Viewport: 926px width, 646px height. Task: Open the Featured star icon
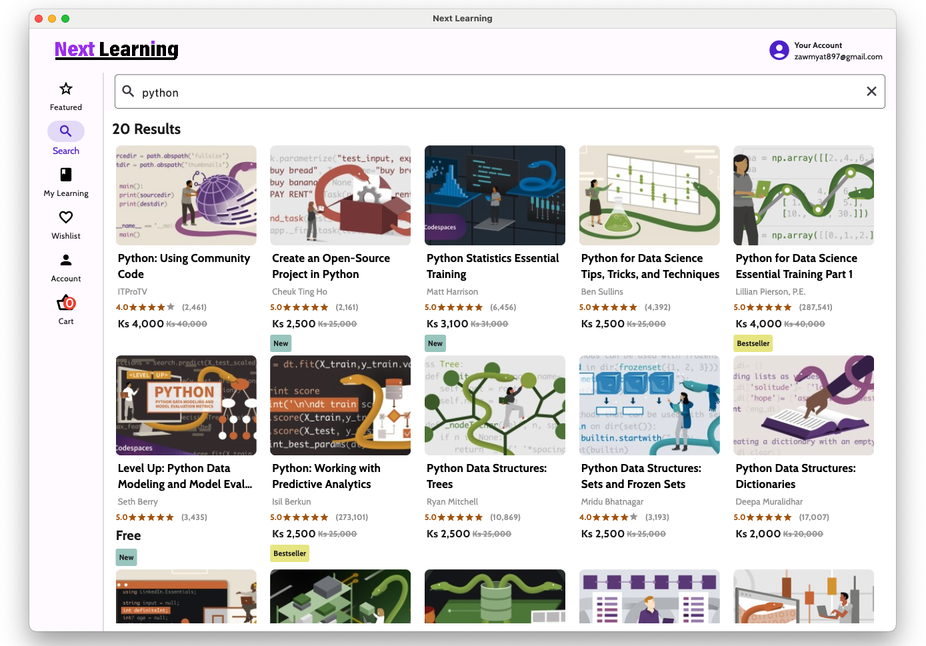(66, 89)
